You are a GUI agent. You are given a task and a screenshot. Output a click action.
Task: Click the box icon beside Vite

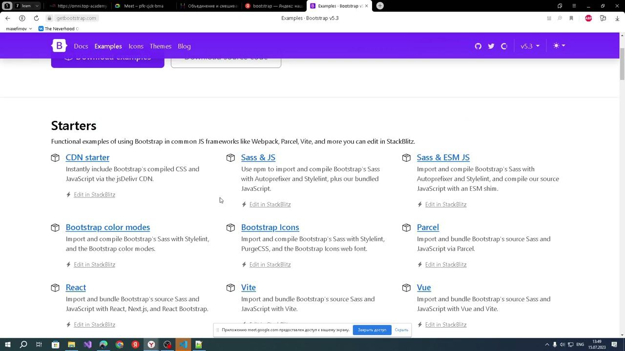[x=230, y=288]
